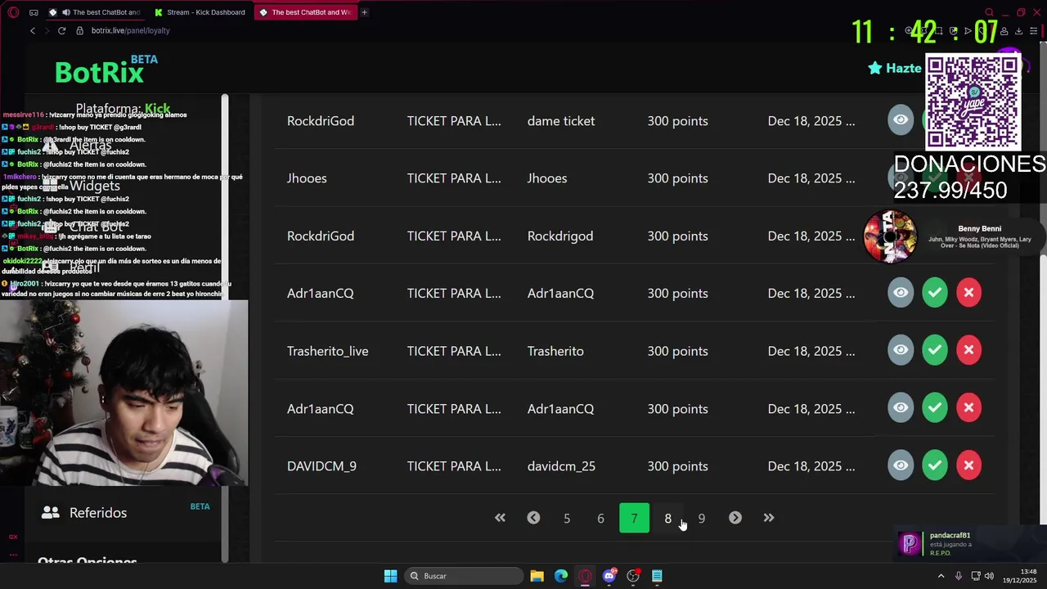Open the browser tab search magnifier
This screenshot has height=589, width=1047.
point(989,12)
